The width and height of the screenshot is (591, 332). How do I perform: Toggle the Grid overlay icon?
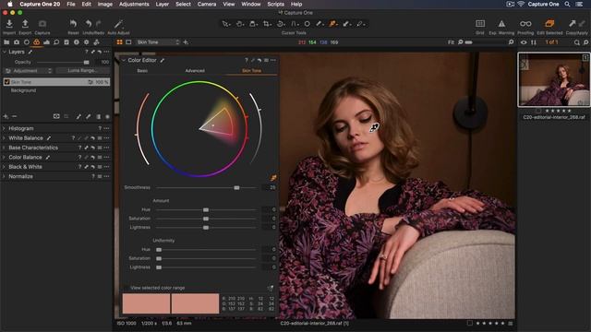coord(480,24)
